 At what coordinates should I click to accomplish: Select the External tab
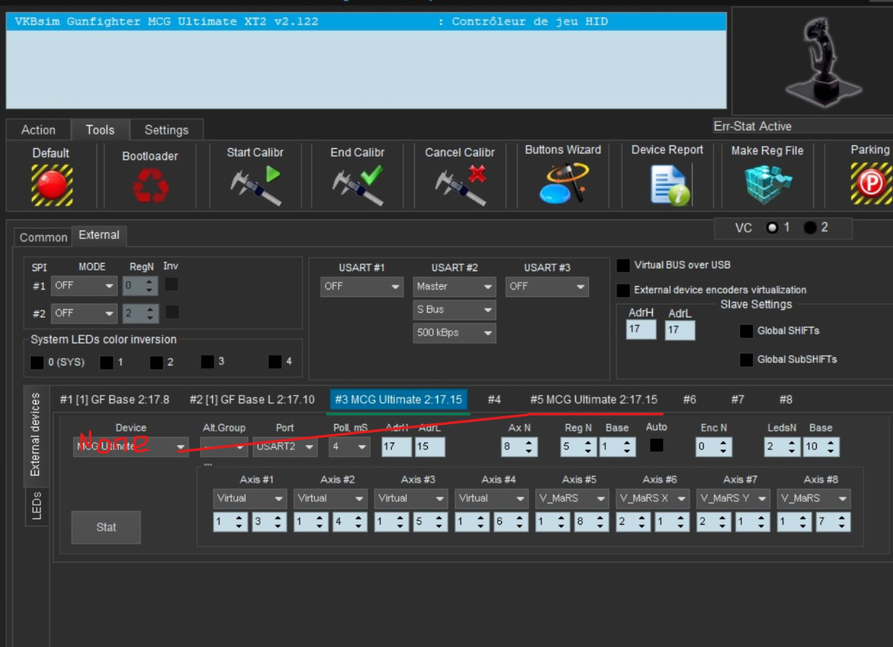99,235
